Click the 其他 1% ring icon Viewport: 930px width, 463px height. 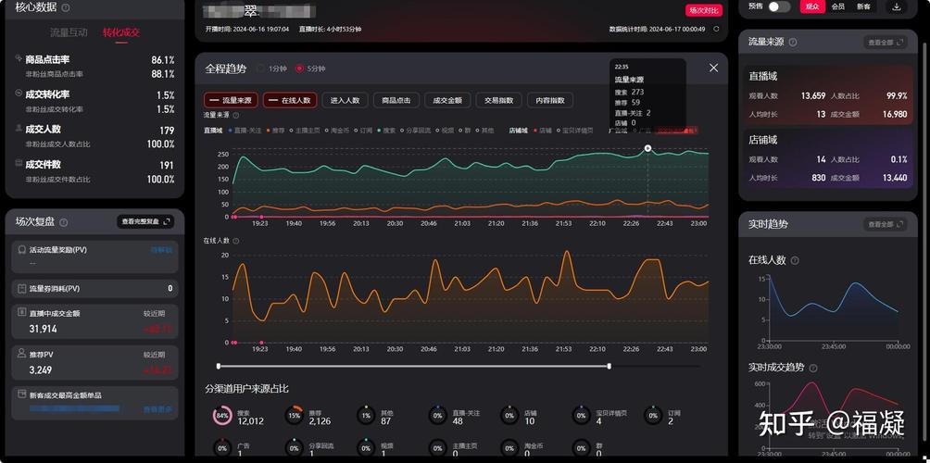pyautogui.click(x=365, y=416)
